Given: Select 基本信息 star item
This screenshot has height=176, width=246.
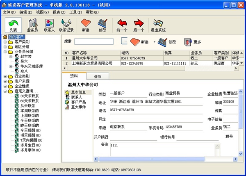Looking at the screenshot, I should coord(78,92).
